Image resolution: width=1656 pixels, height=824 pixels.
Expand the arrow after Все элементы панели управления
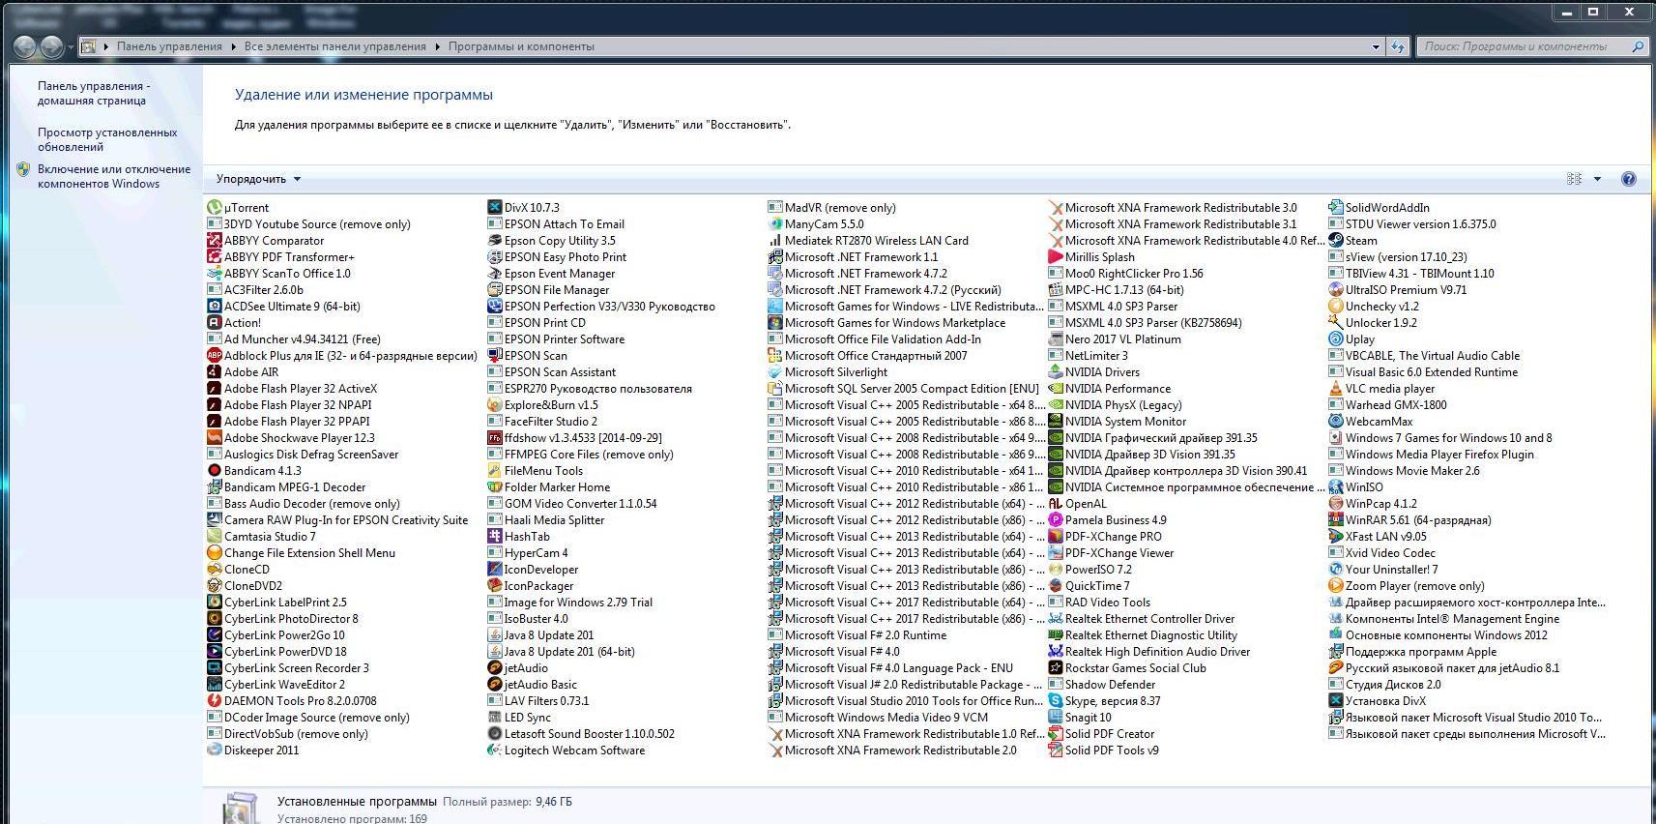[x=437, y=46]
